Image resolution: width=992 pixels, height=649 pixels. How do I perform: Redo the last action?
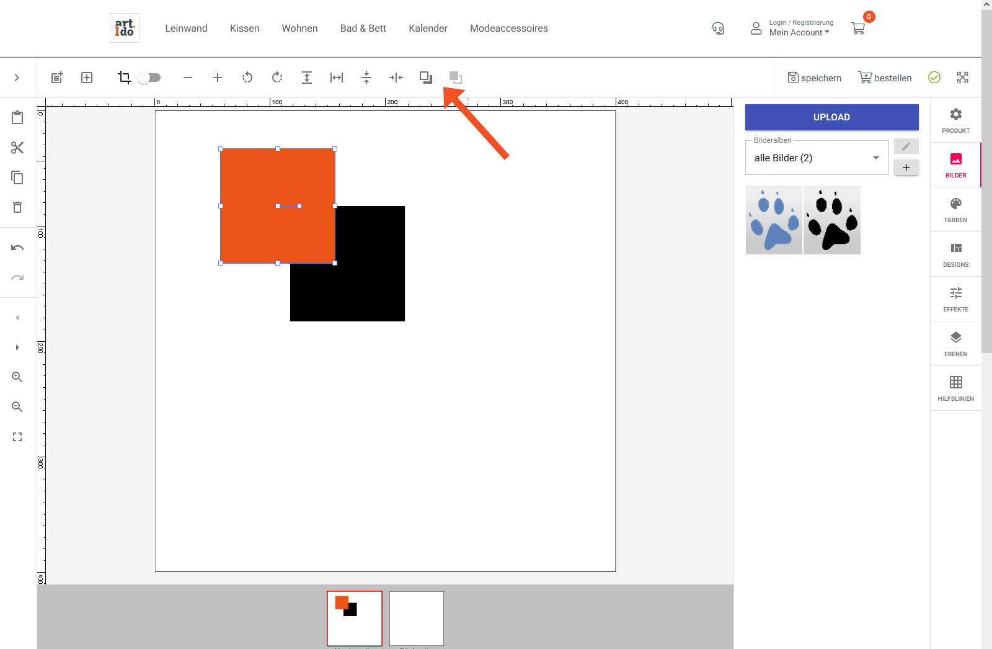coord(17,277)
